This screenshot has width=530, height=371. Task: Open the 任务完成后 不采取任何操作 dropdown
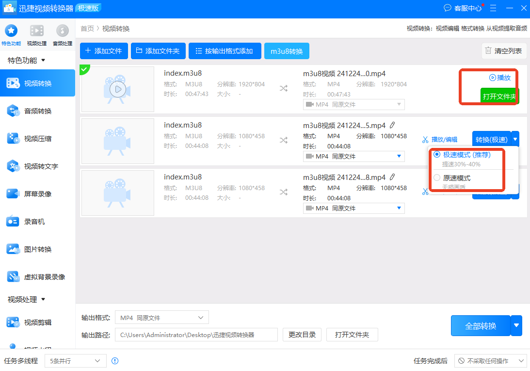click(490, 361)
